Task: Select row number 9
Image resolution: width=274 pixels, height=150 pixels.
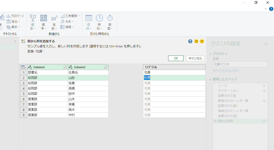Action: (24, 115)
